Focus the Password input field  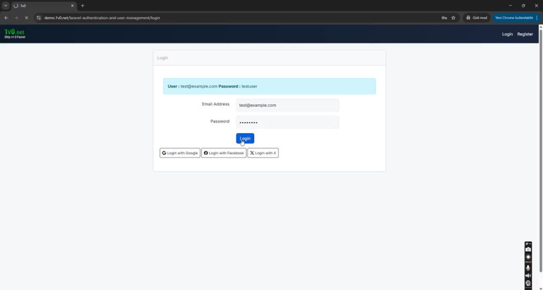tap(287, 122)
